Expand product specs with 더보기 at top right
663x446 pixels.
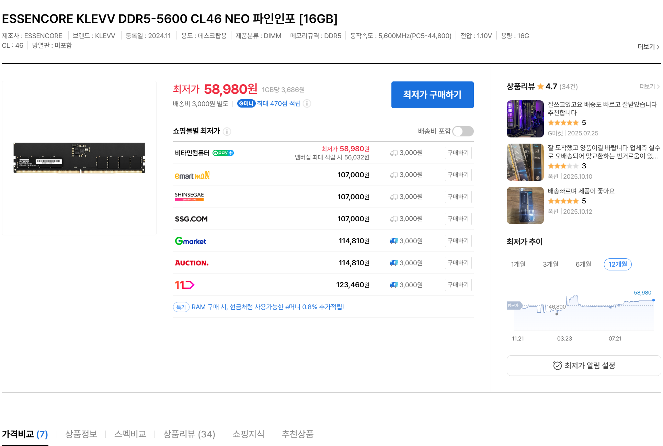click(x=648, y=47)
